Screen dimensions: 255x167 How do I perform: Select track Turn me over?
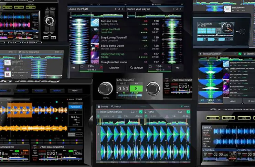click(x=125, y=22)
